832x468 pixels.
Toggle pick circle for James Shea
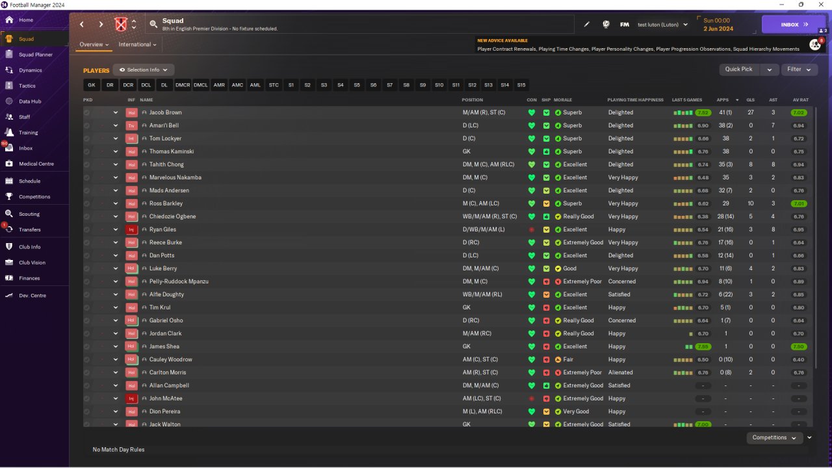tap(87, 346)
